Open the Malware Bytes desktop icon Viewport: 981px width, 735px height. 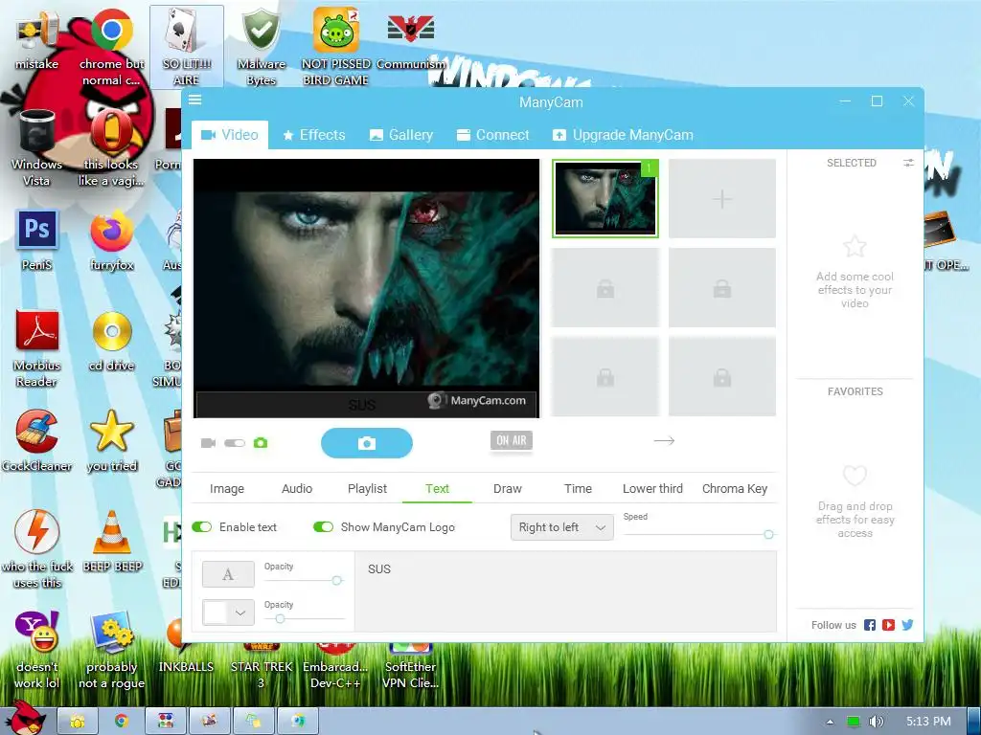(262, 48)
